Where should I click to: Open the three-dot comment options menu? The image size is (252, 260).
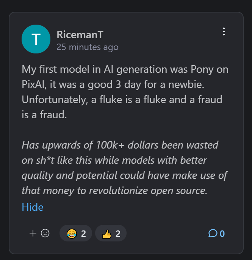(224, 32)
